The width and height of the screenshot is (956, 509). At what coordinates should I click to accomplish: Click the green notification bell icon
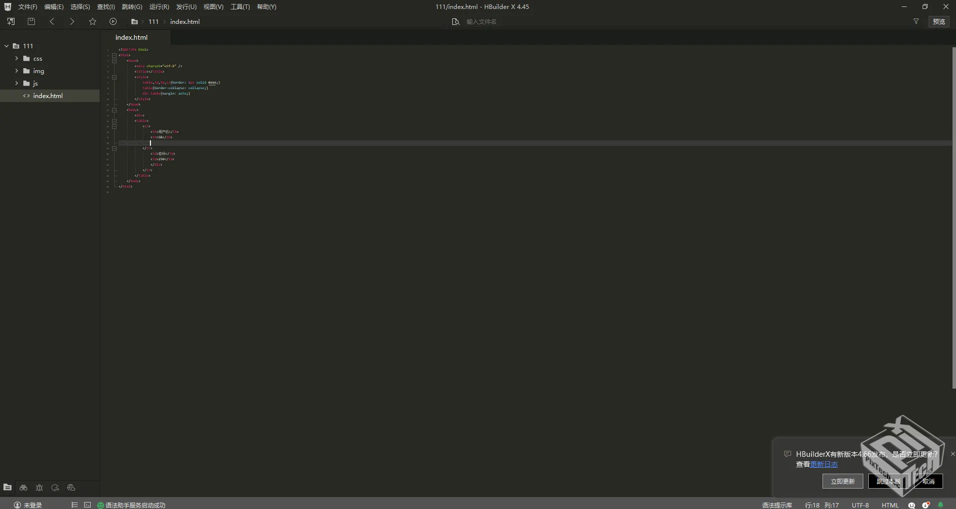[941, 505]
